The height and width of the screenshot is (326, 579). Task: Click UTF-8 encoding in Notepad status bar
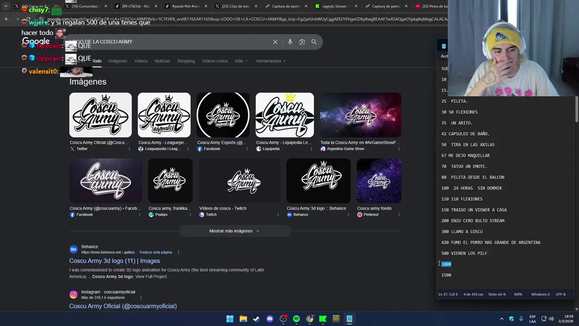click(x=560, y=294)
